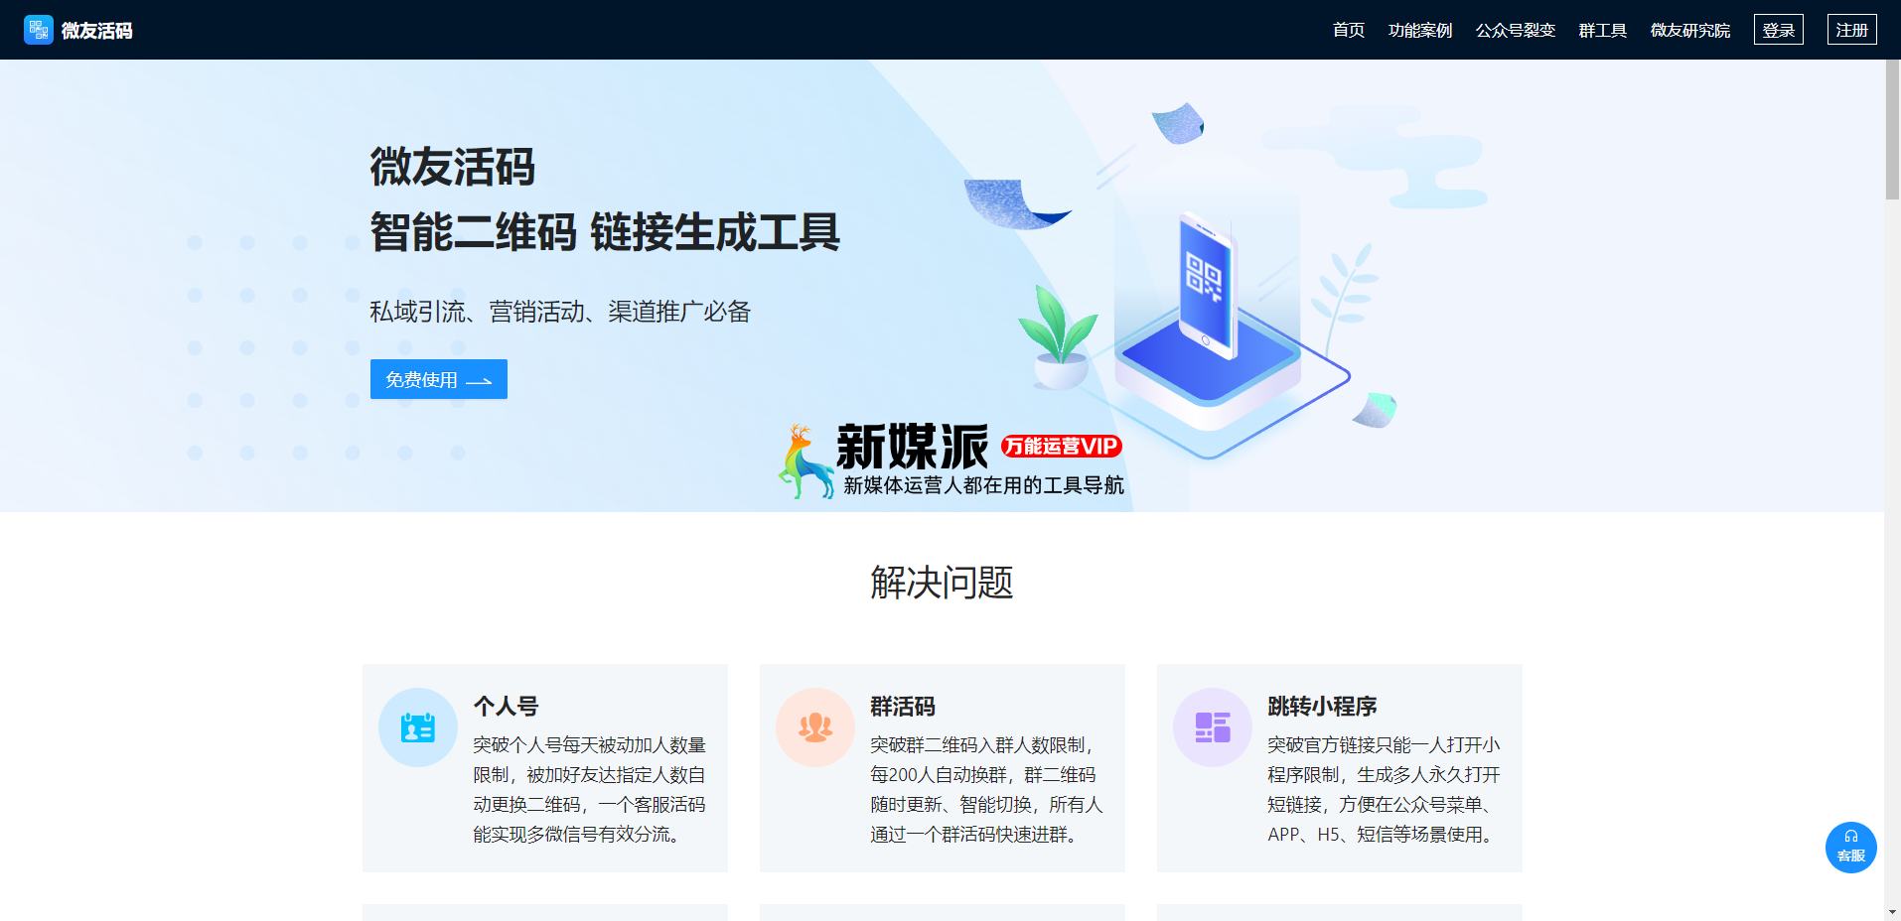1901x921 pixels.
Task: Open the 功能案例 menu item
Action: coord(1420,30)
